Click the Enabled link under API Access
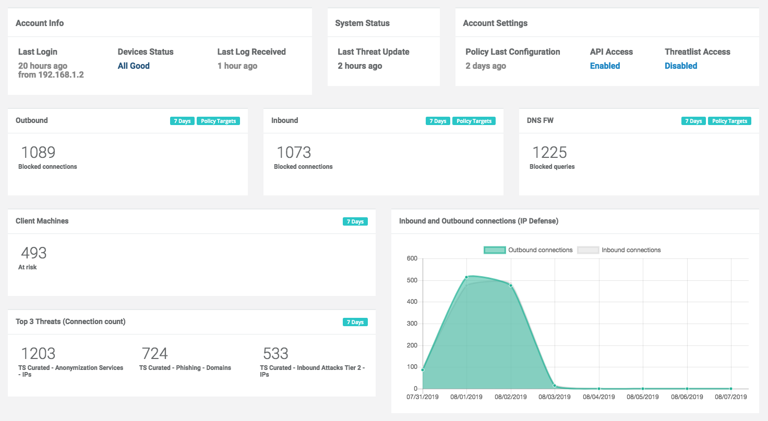This screenshot has width=768, height=421. 605,66
